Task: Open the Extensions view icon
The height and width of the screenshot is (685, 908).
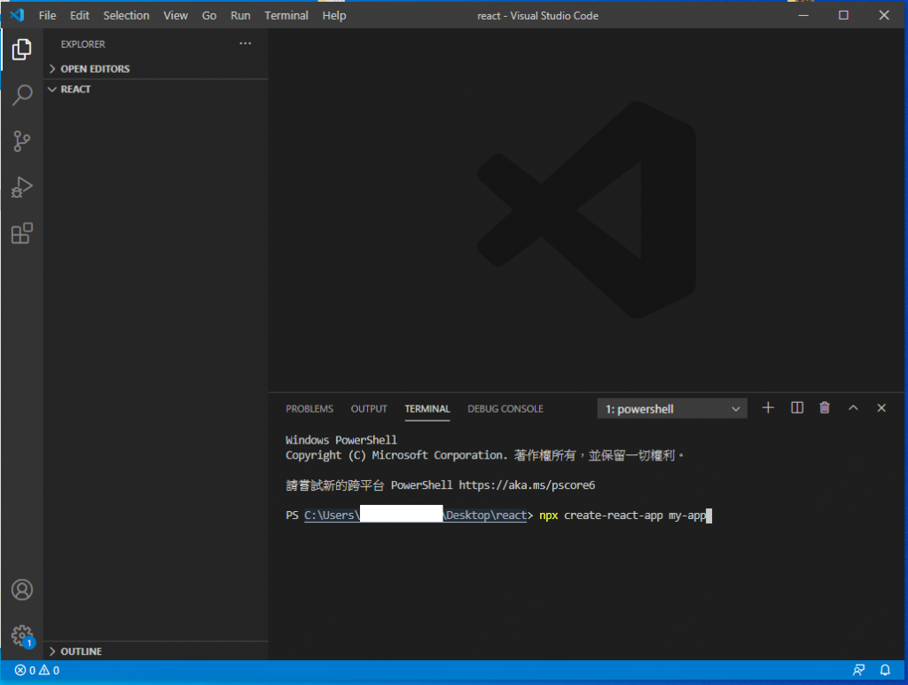Action: [x=22, y=233]
